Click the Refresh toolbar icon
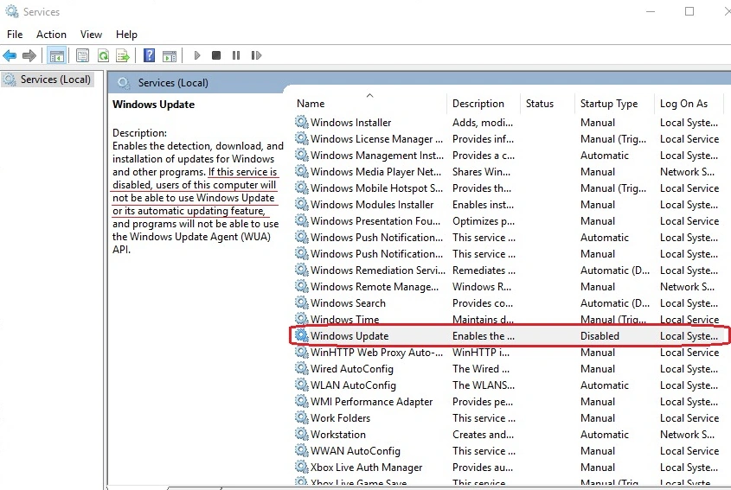The height and width of the screenshot is (490, 731). [x=103, y=56]
